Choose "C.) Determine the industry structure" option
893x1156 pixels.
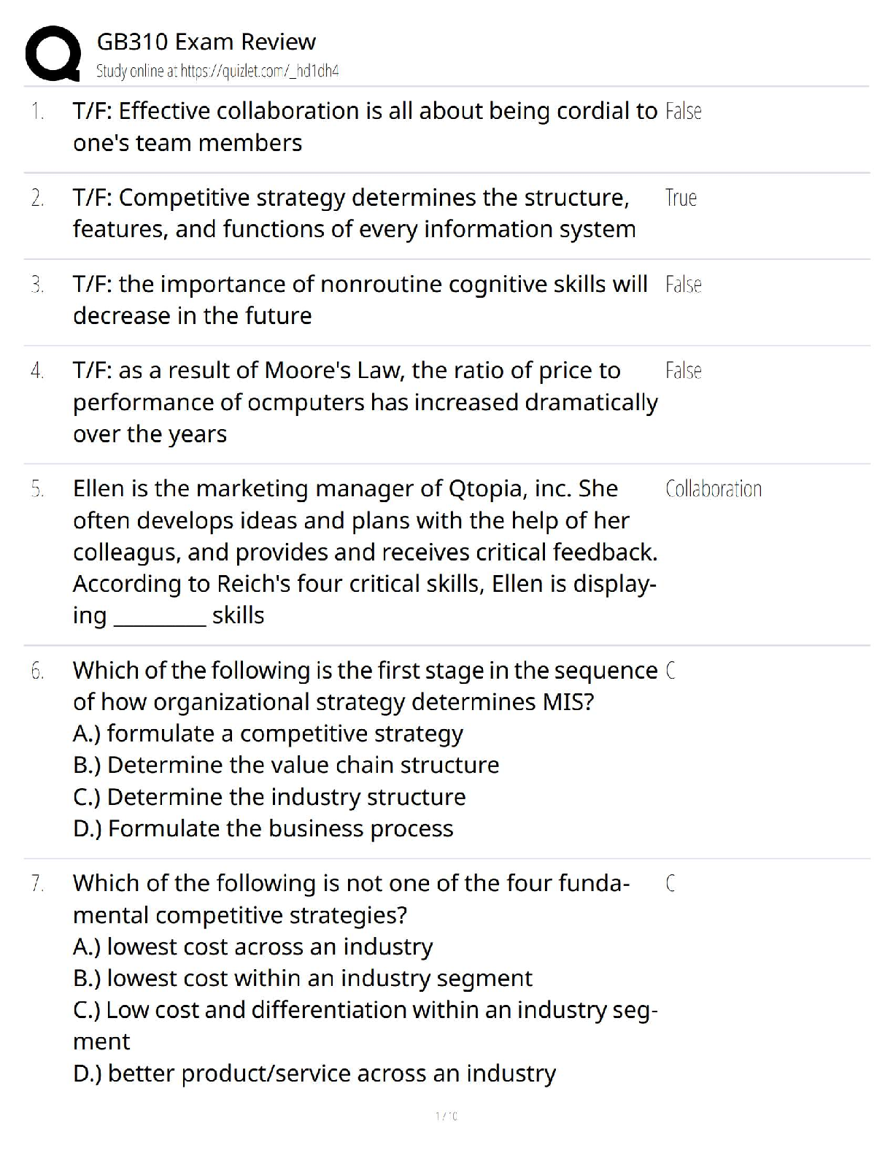click(269, 797)
